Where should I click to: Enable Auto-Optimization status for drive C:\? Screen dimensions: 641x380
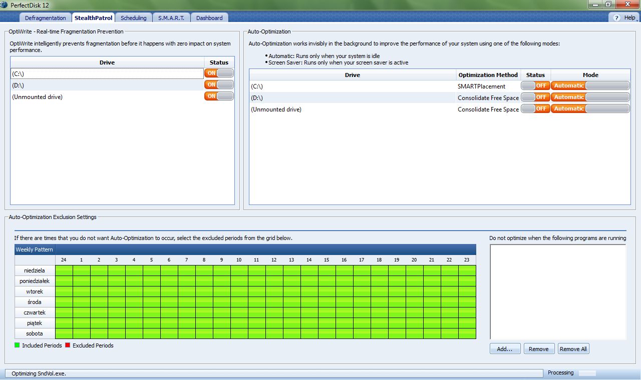[x=535, y=85]
